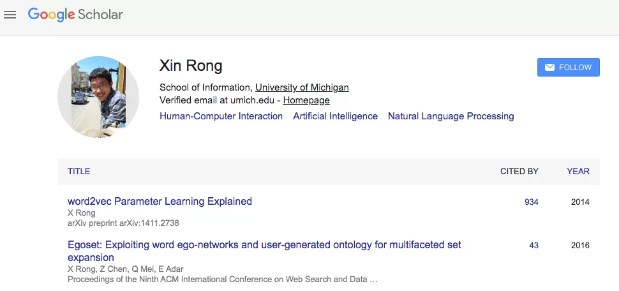Click the CITED BY column header

pyautogui.click(x=519, y=172)
